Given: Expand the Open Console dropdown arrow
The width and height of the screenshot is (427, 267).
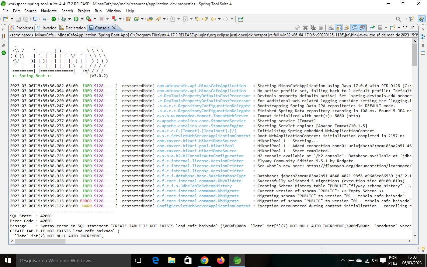Looking at the screenshot, I should tap(398, 28).
